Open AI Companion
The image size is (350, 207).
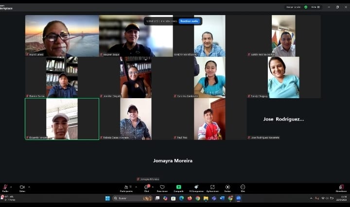click(196, 188)
